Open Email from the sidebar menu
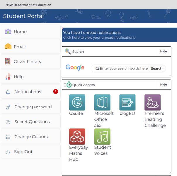The width and height of the screenshot is (177, 176). click(31, 47)
